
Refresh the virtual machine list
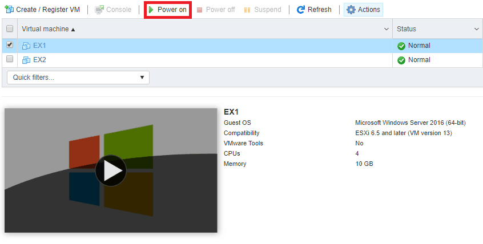[x=314, y=10]
